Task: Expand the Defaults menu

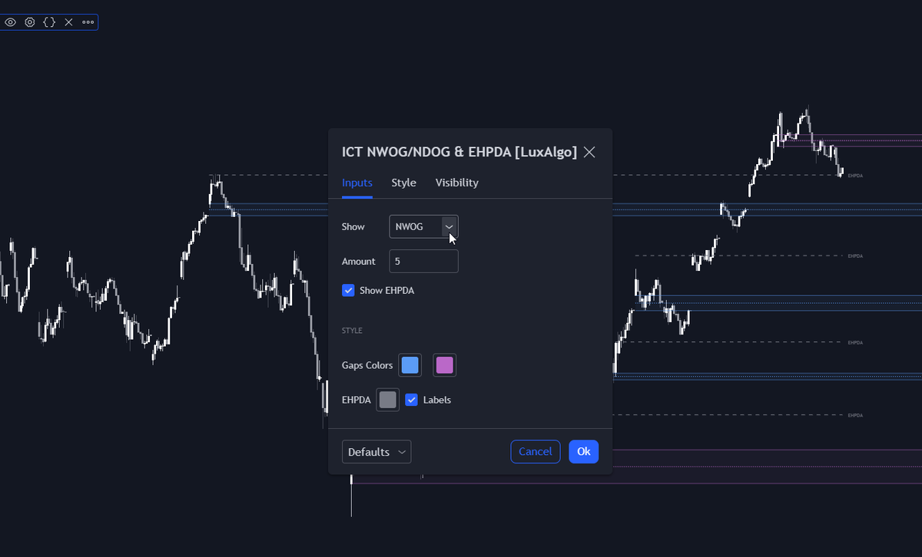Action: pyautogui.click(x=376, y=451)
